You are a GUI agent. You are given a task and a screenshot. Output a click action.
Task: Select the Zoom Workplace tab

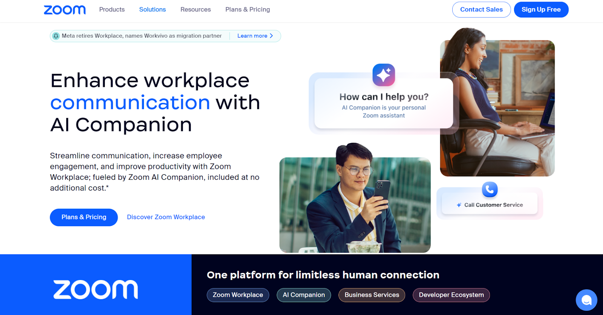click(x=238, y=295)
